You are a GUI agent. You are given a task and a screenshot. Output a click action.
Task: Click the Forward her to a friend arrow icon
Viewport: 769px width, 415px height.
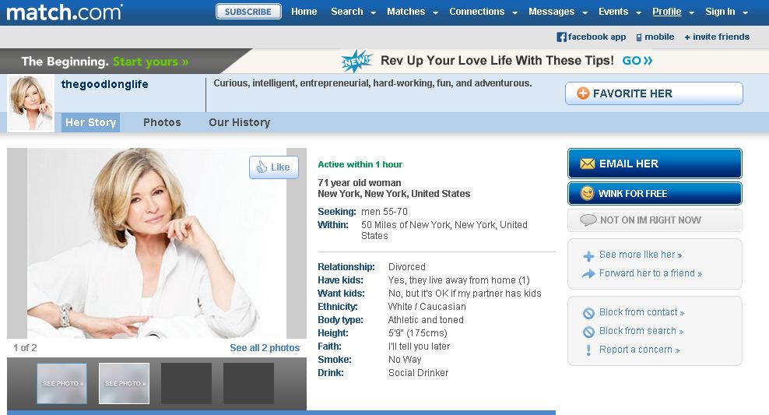[x=588, y=274]
